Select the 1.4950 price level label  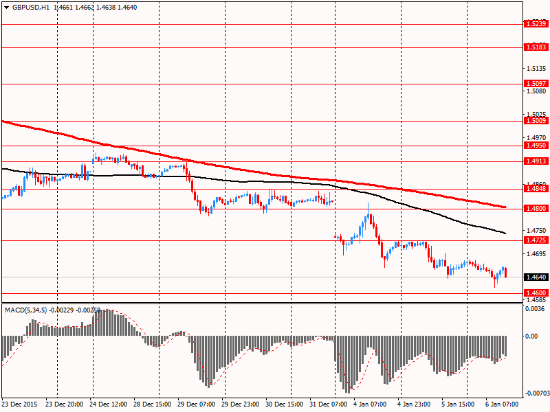tap(536, 146)
